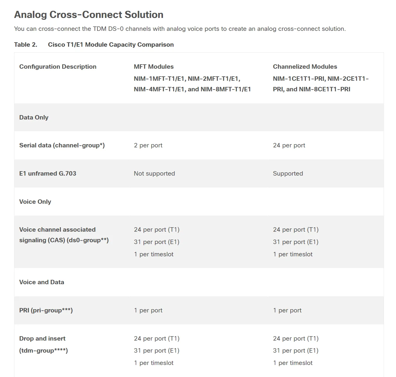The width and height of the screenshot is (396, 377).
Task: Click the E1 unframed G.703 row label
Action: click(48, 174)
